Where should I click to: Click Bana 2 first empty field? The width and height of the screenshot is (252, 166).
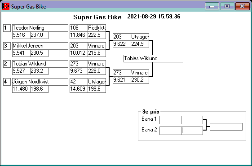tap(170, 131)
